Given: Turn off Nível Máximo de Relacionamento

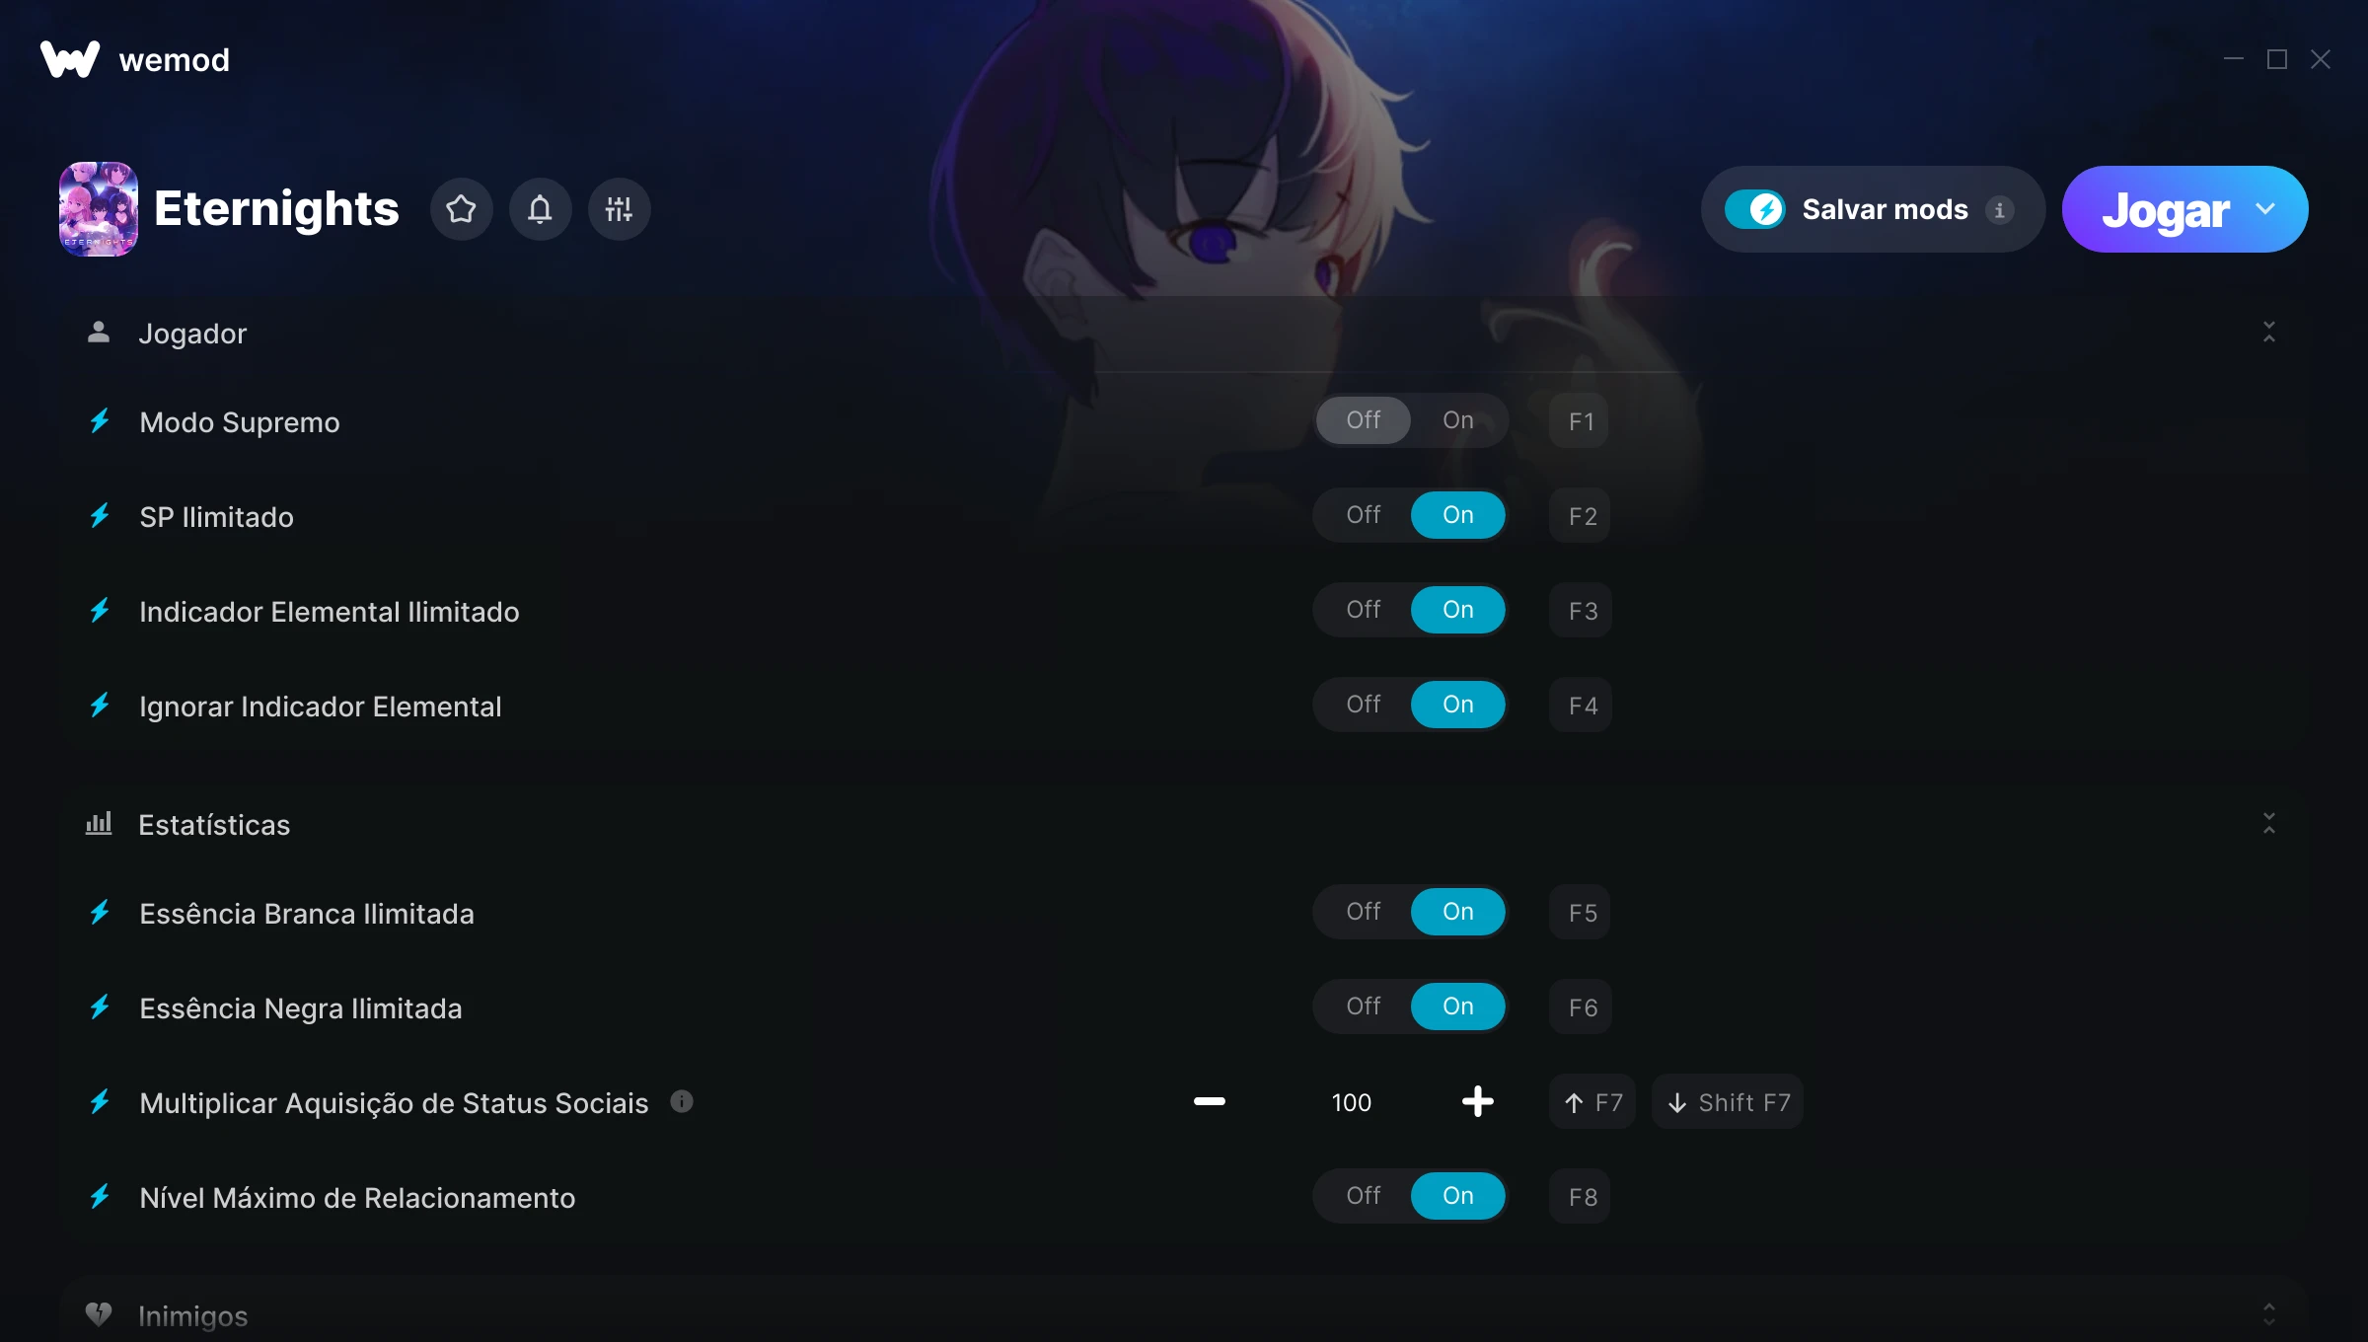Looking at the screenshot, I should 1363,1196.
